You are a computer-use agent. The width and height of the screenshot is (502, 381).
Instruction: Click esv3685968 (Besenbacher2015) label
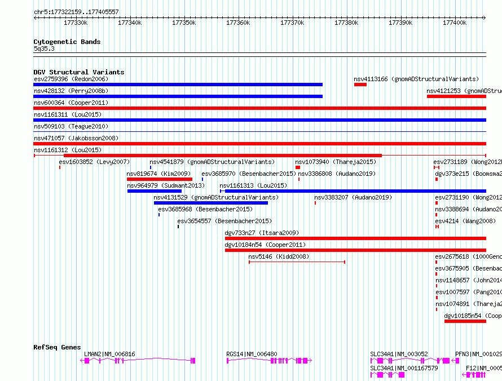[x=205, y=209]
